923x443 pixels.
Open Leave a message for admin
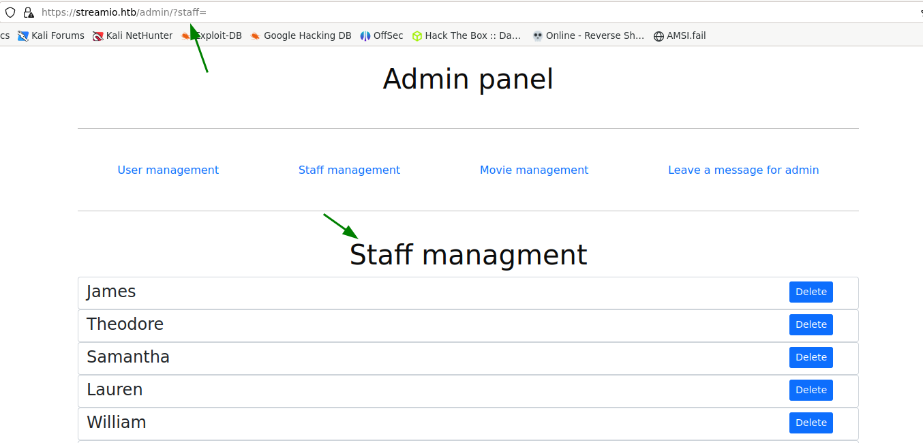pos(743,170)
